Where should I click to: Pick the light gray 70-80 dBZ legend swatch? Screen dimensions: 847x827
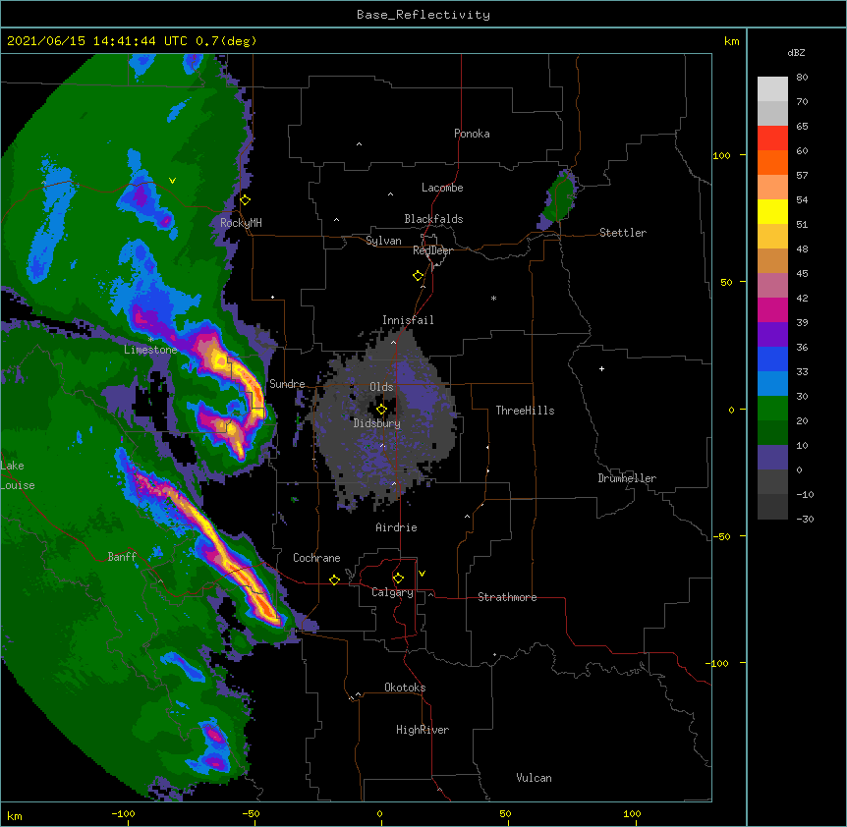(772, 89)
